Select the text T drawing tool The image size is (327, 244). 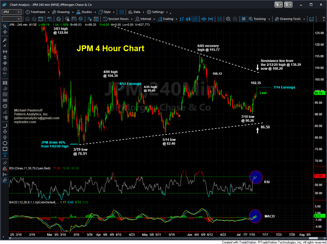click(x=5, y=155)
